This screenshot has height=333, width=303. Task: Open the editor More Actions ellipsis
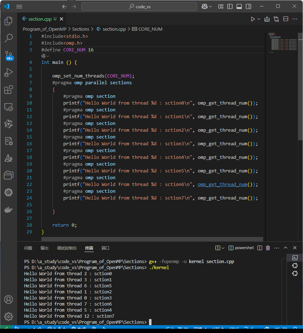[x=295, y=19]
